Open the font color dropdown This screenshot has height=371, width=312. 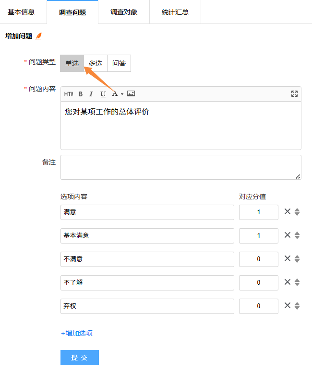tap(117, 94)
